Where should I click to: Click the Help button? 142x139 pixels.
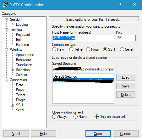tap(43, 134)
